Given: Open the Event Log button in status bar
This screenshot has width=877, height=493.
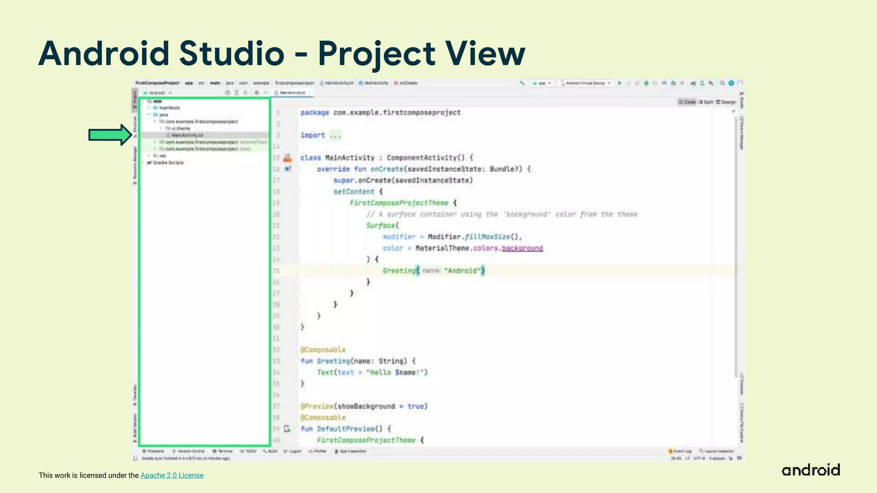Looking at the screenshot, I should click(x=680, y=451).
